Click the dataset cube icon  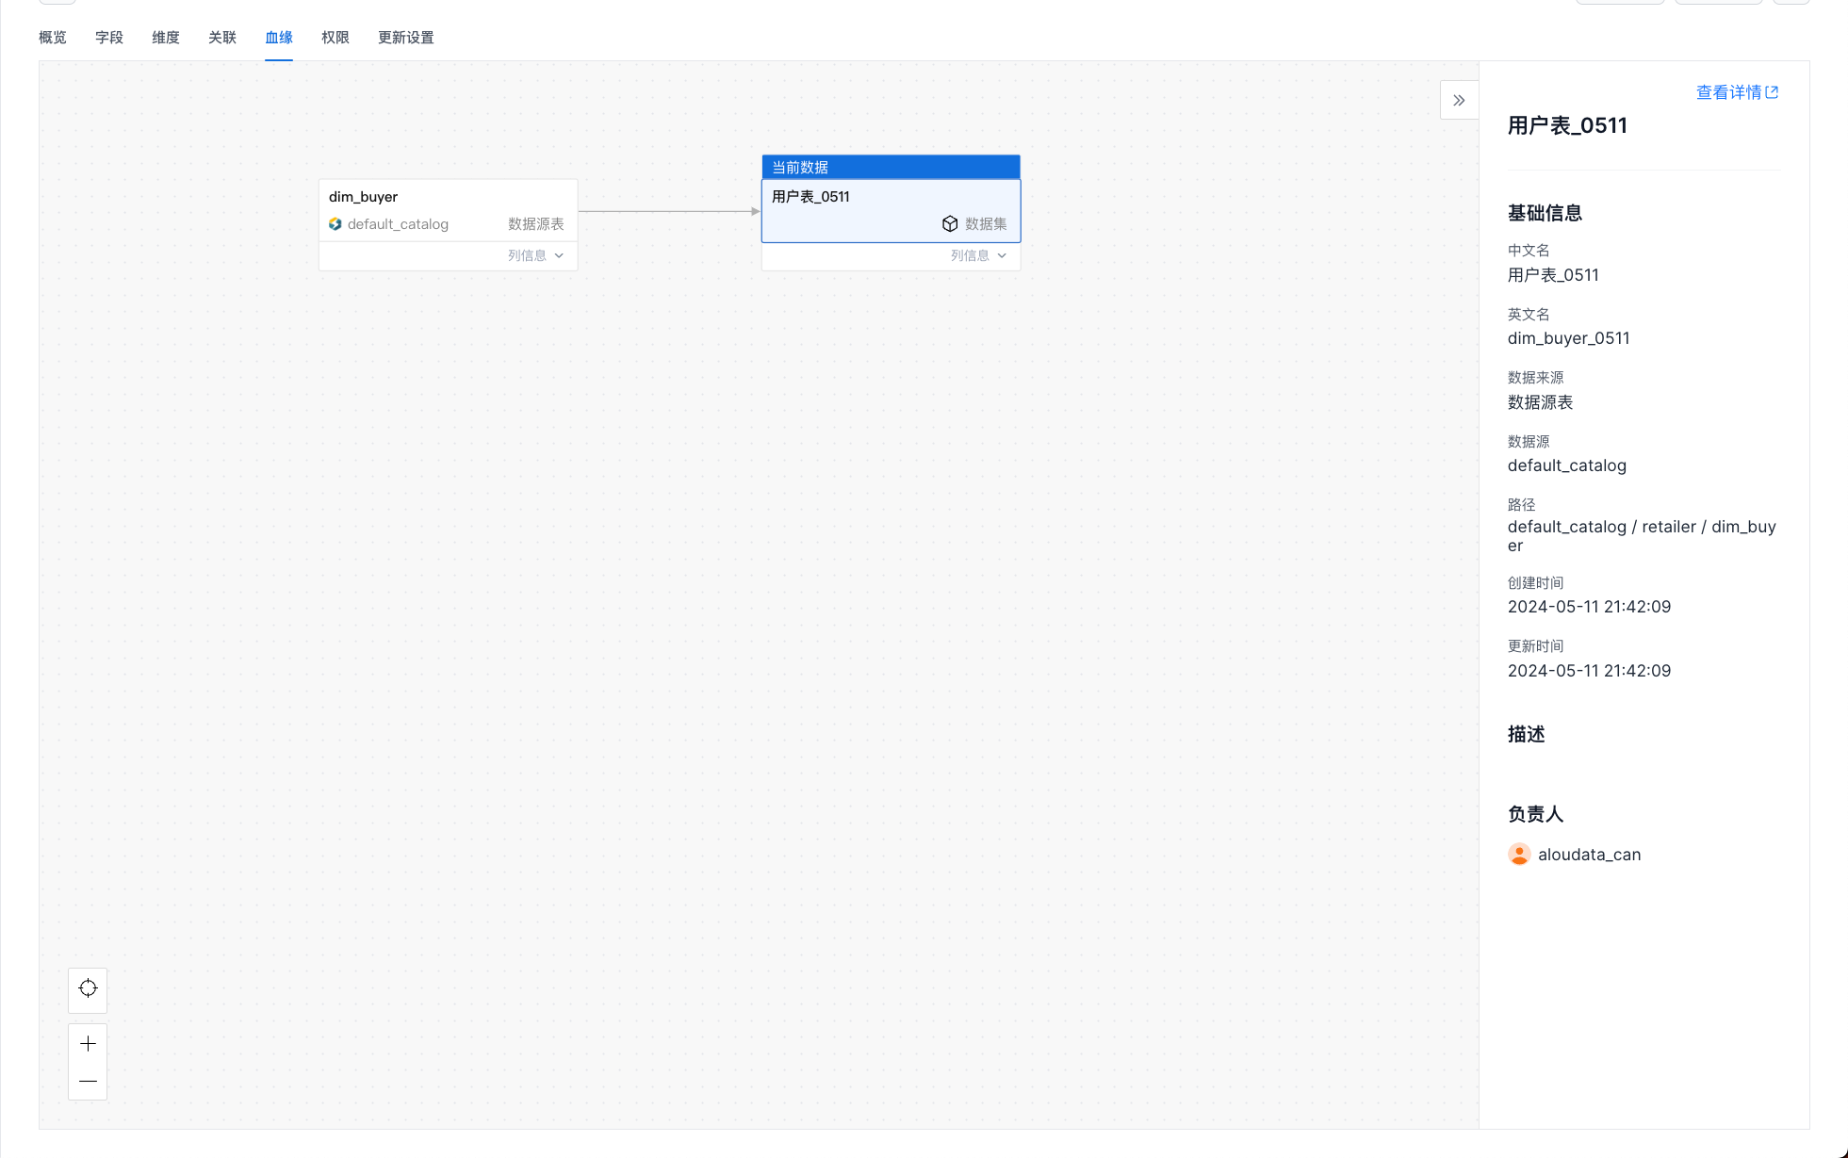[950, 223]
